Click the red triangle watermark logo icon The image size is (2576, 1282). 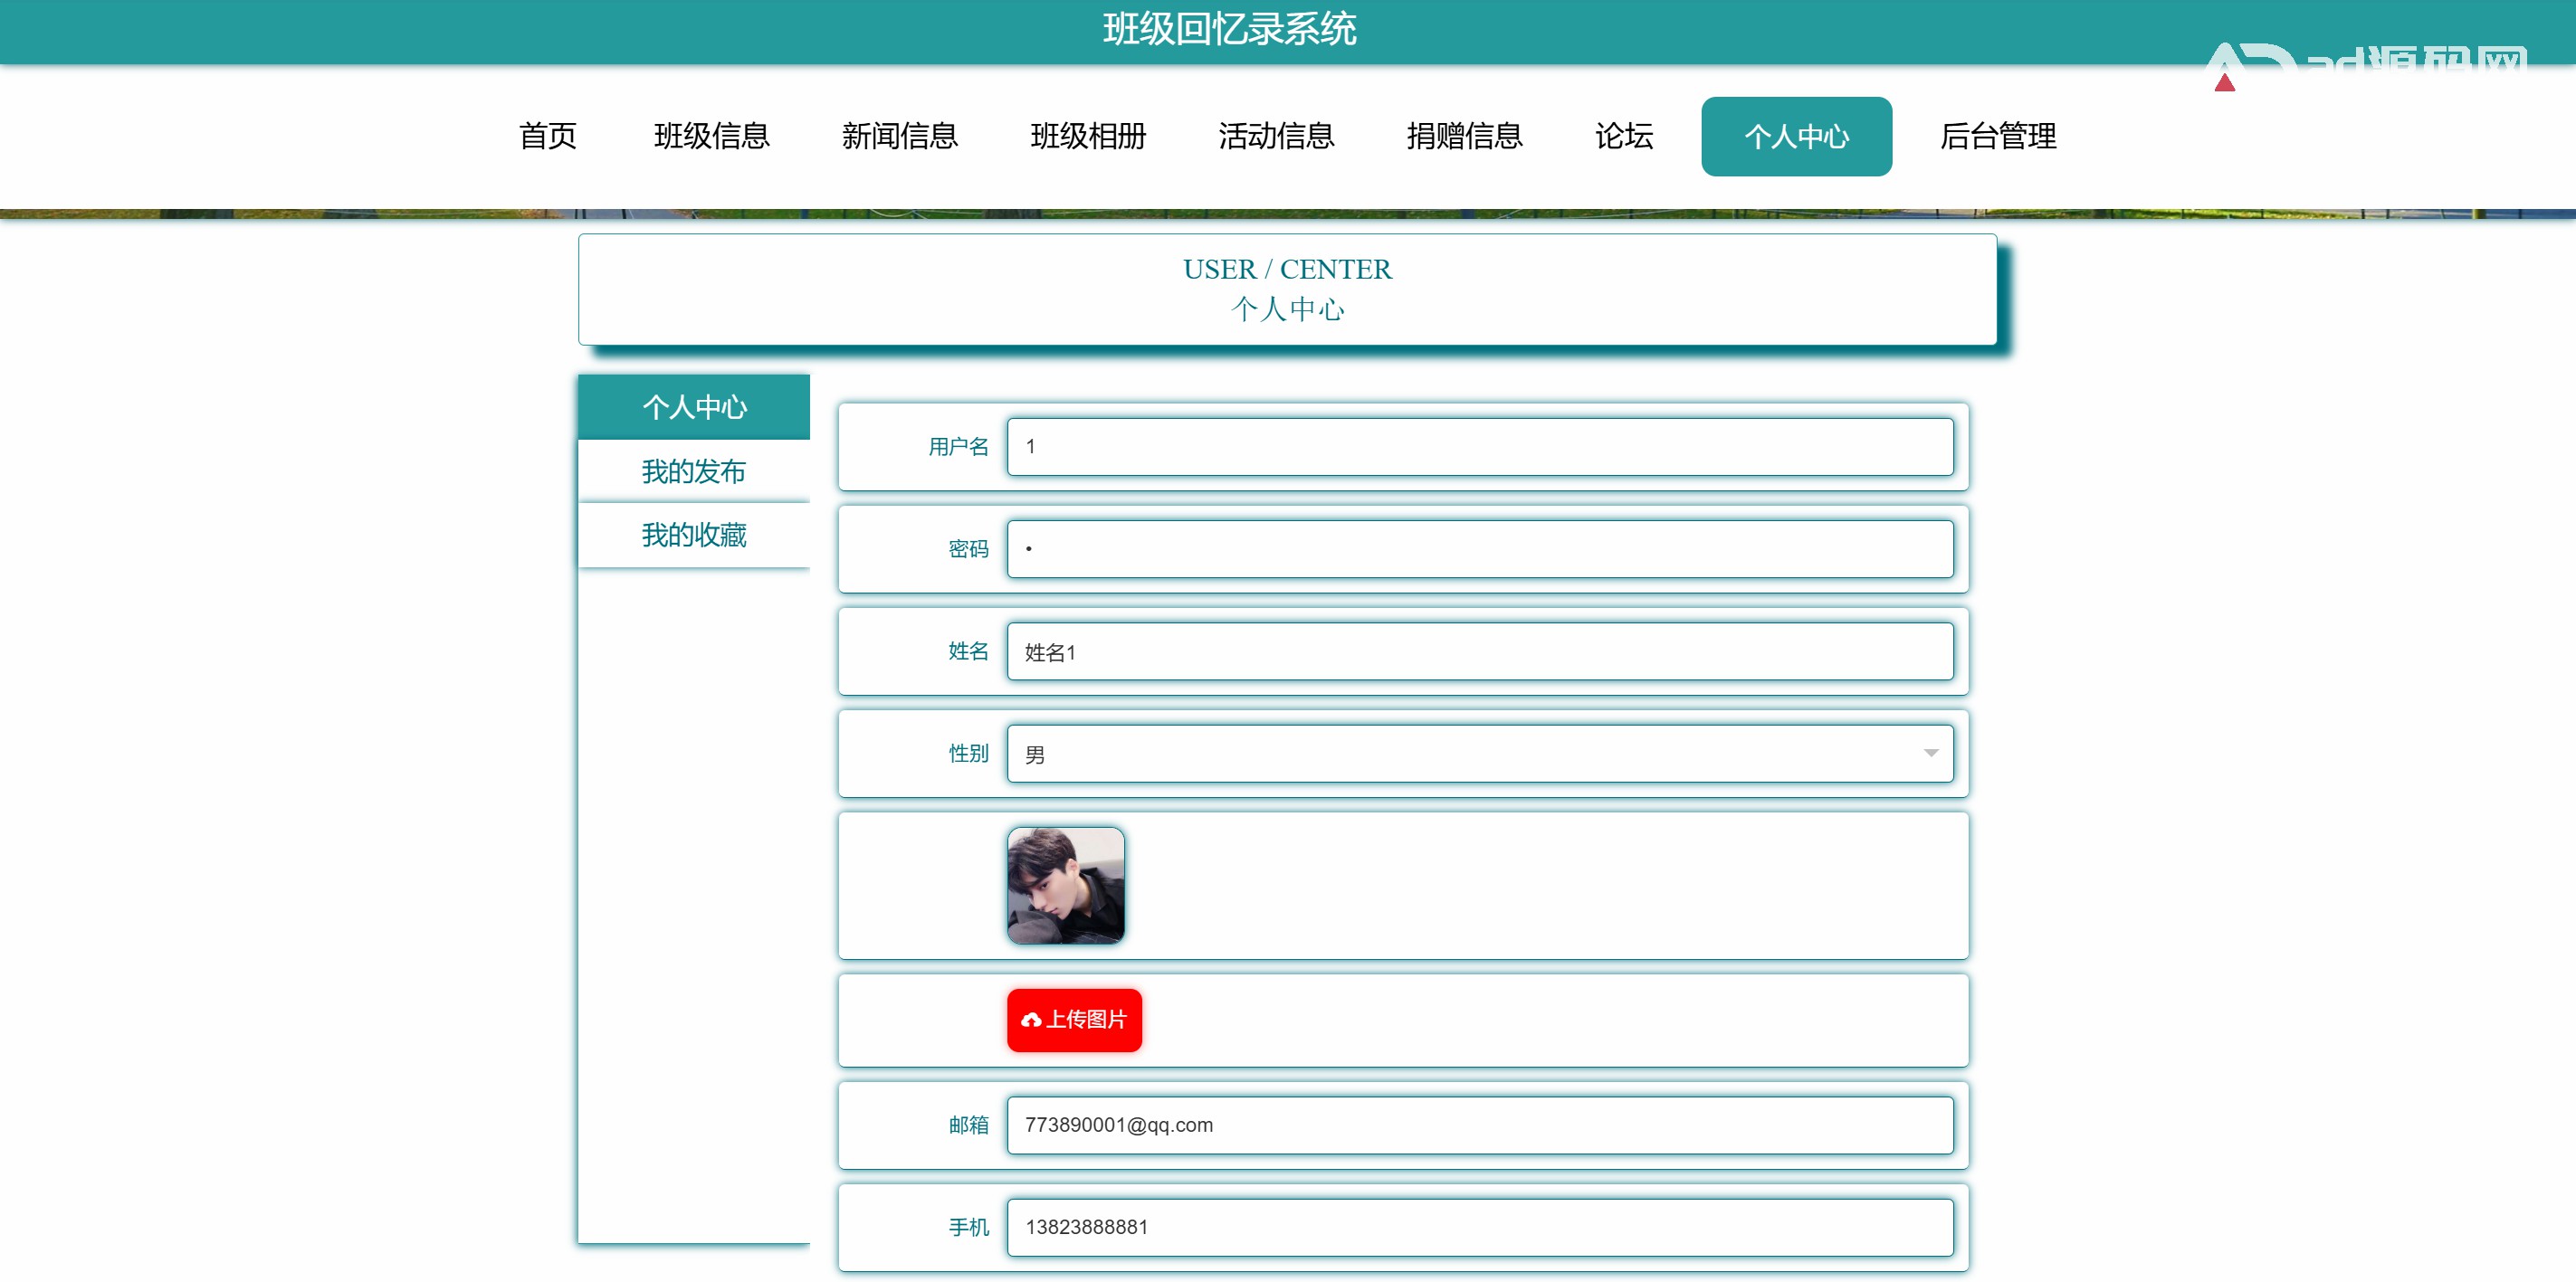click(2224, 82)
